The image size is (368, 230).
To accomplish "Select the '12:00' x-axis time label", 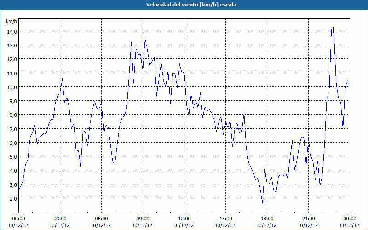I will (x=184, y=219).
